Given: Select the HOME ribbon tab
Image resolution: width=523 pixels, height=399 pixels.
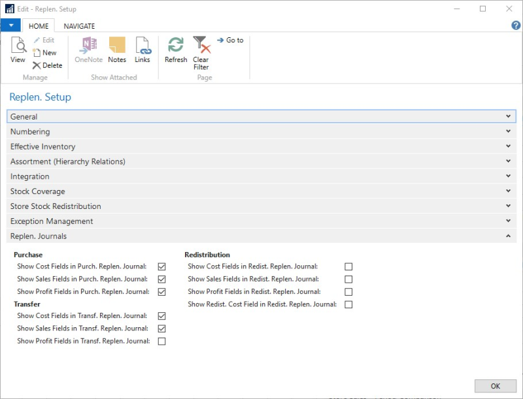Looking at the screenshot, I should [39, 26].
